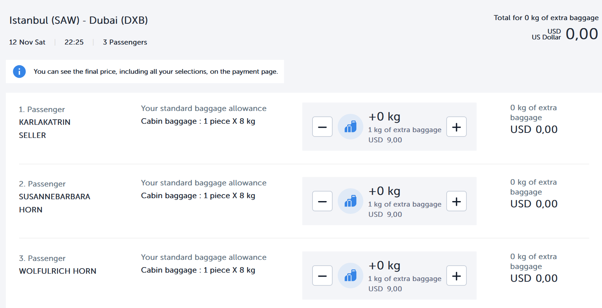The height and width of the screenshot is (308, 602).
Task: Click the 12 Nov Sat flight date
Action: (27, 42)
